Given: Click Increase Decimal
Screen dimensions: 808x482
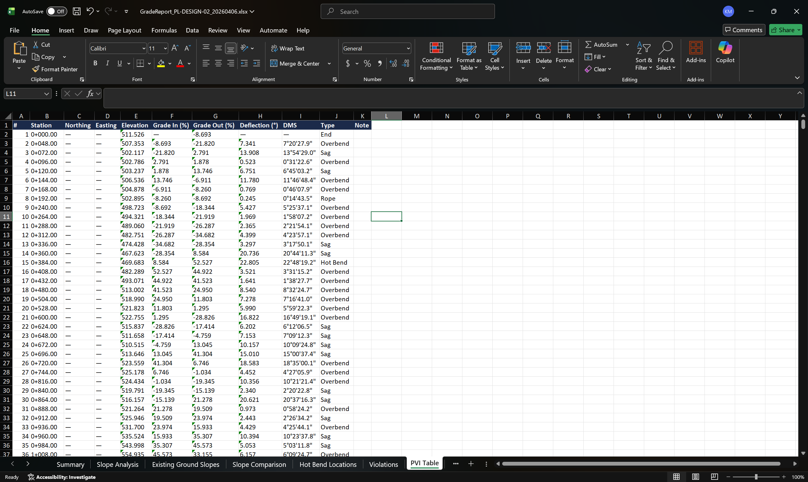Looking at the screenshot, I should (x=393, y=63).
